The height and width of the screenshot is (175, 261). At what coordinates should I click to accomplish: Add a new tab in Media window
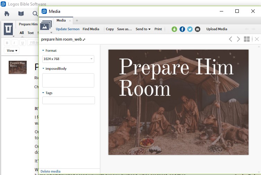point(77,20)
